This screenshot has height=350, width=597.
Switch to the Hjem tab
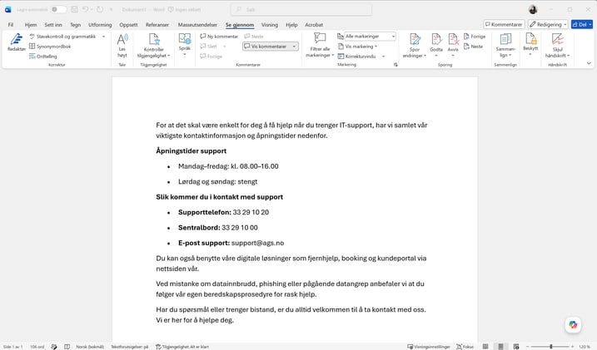point(31,25)
